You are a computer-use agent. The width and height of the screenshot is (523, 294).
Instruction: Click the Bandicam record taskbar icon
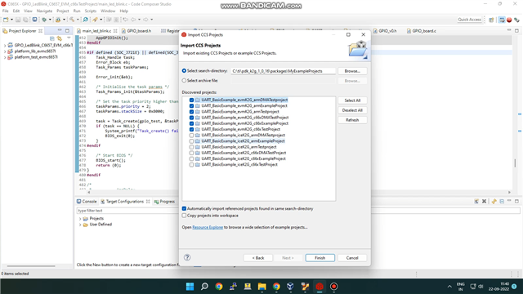[334, 287]
